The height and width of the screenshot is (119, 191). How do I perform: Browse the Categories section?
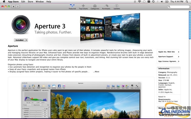coord(95,7)
